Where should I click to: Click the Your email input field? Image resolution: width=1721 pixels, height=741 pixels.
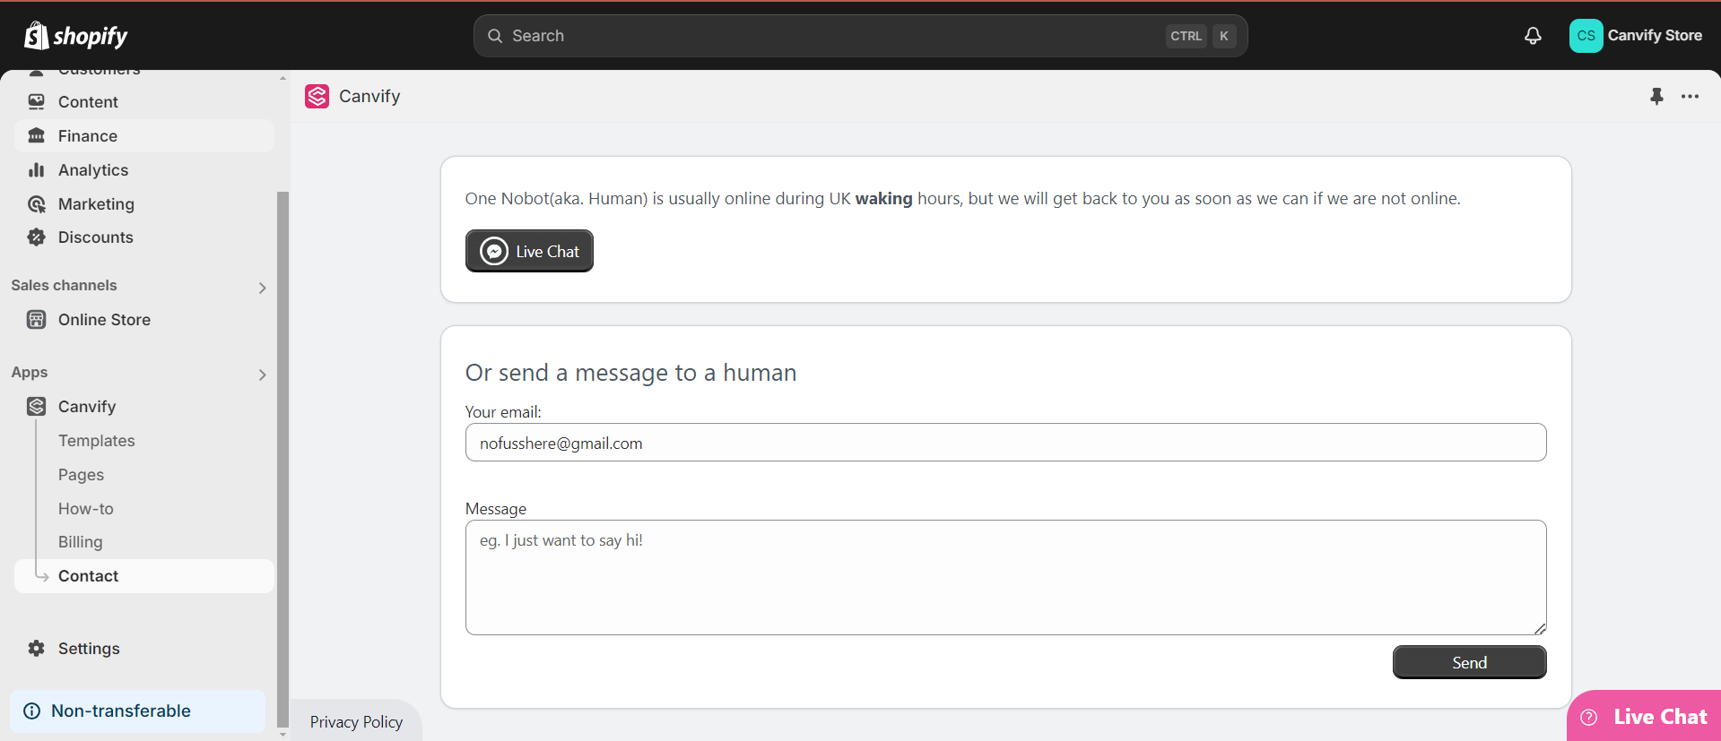pos(1005,443)
